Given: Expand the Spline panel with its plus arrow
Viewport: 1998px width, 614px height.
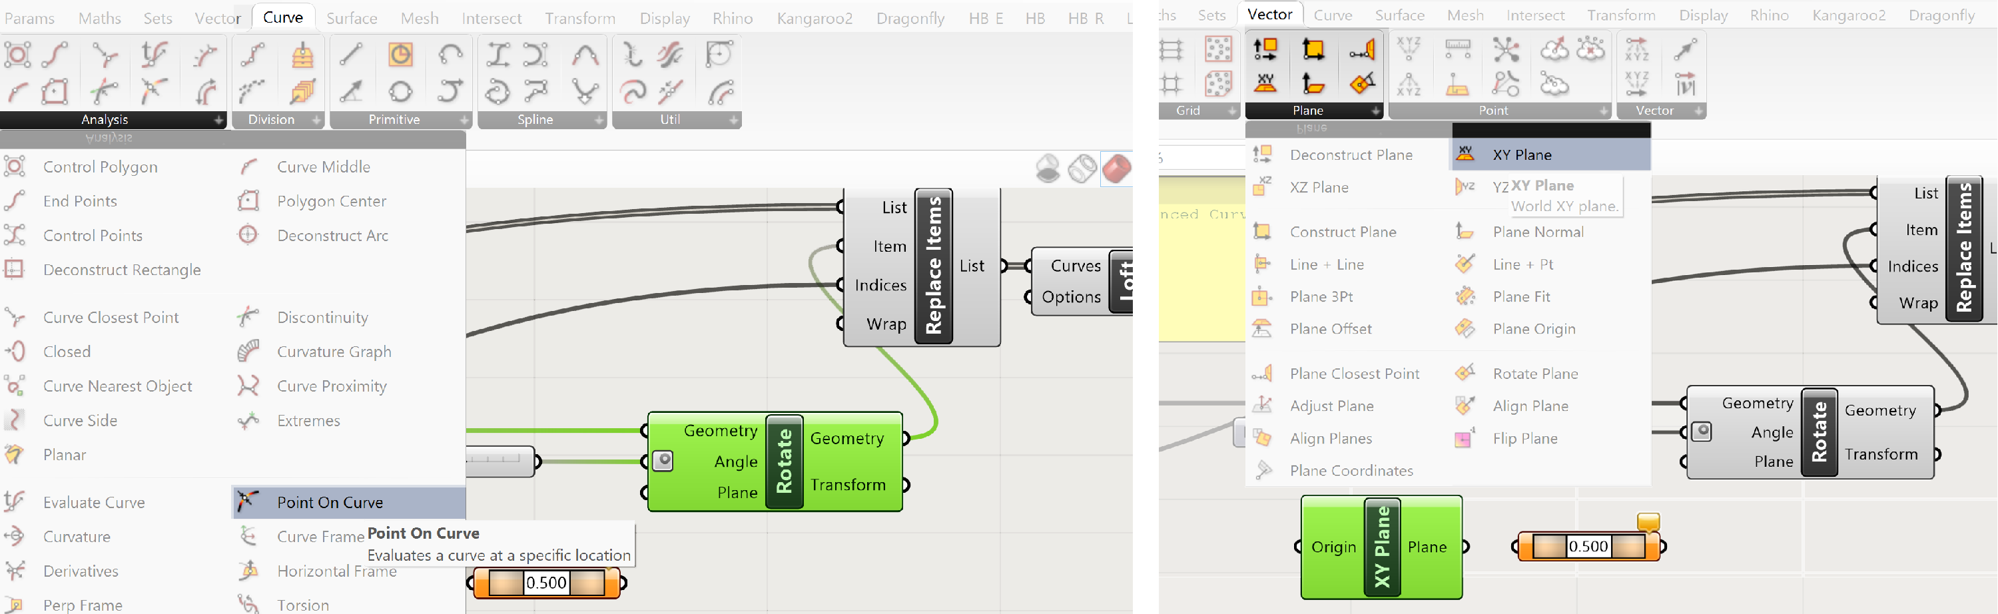Looking at the screenshot, I should point(599,120).
